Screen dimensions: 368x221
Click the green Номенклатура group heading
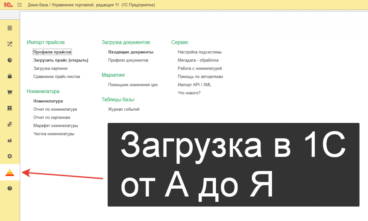(43, 92)
